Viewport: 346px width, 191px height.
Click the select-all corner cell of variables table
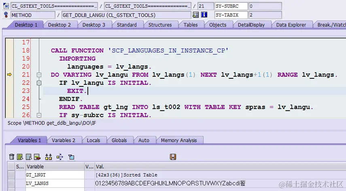(x=11, y=166)
